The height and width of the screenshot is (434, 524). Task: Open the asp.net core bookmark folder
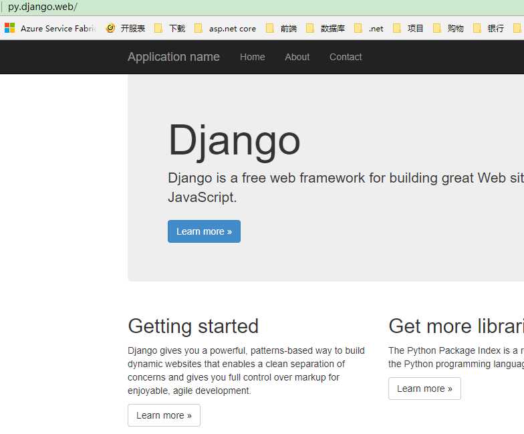(225, 28)
